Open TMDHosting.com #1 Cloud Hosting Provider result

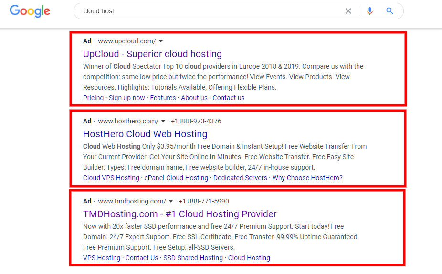click(x=179, y=214)
